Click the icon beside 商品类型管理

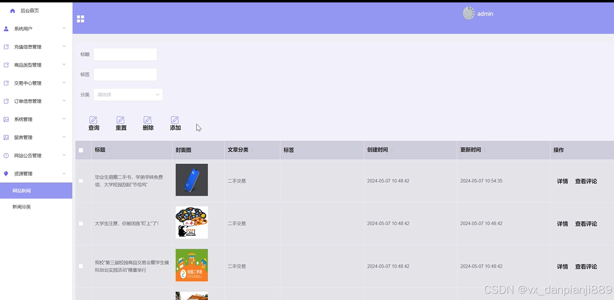pyautogui.click(x=6, y=65)
